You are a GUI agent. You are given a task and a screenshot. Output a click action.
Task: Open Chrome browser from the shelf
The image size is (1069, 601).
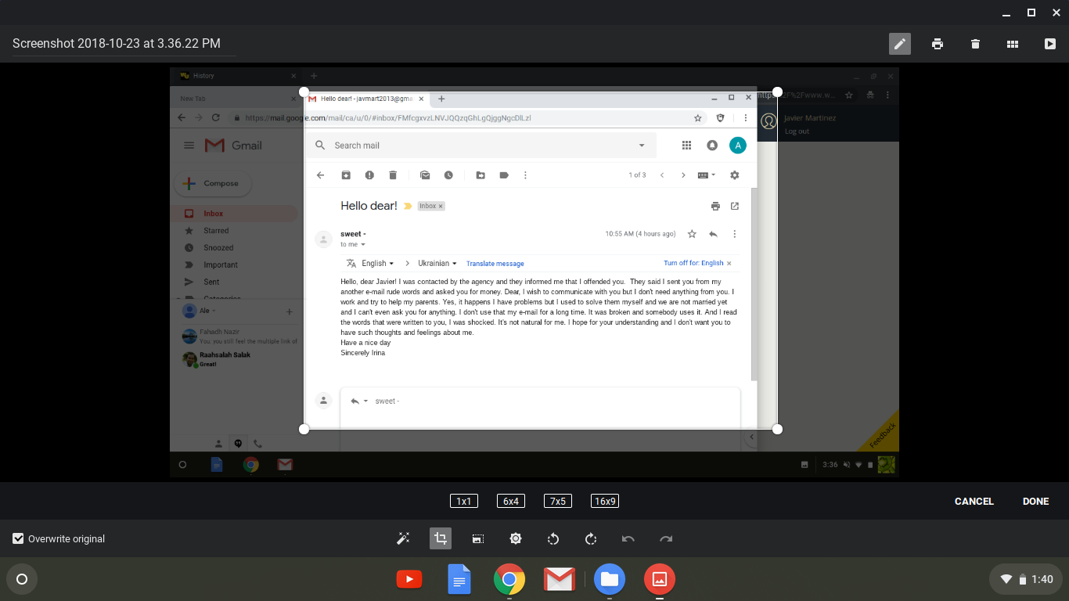[509, 579]
